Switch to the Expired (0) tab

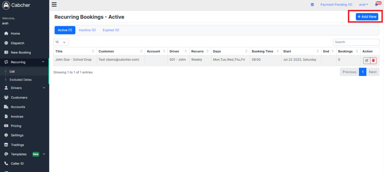click(111, 30)
